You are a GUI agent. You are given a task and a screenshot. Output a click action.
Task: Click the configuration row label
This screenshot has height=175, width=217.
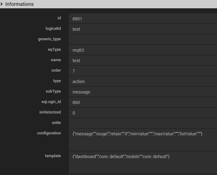[49, 133]
